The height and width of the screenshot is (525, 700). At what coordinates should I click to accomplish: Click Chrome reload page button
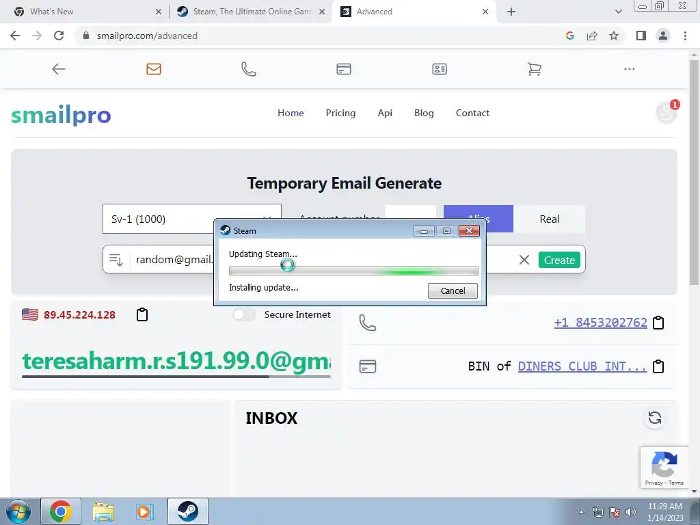(59, 36)
